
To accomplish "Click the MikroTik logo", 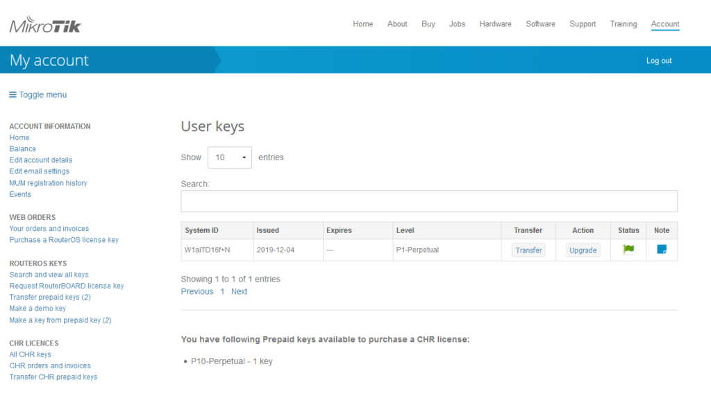I will tap(45, 25).
